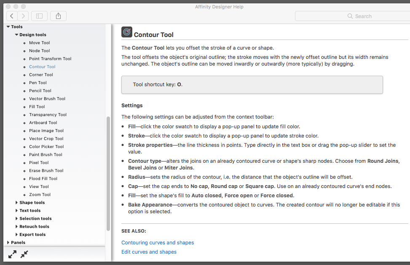
Task: Open the View Tool help topic
Action: pyautogui.click(x=39, y=187)
